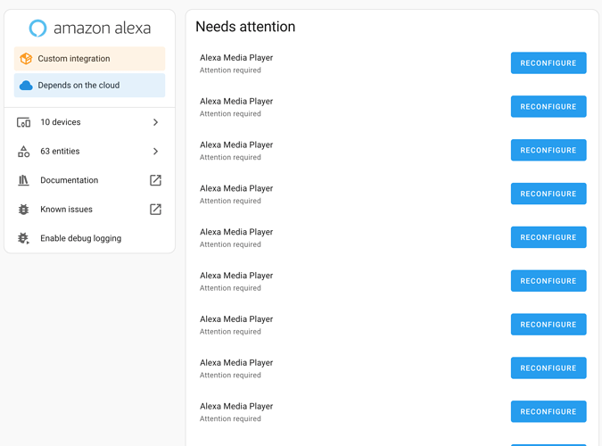Click the Custom integration box icon
602x446 pixels.
(26, 59)
